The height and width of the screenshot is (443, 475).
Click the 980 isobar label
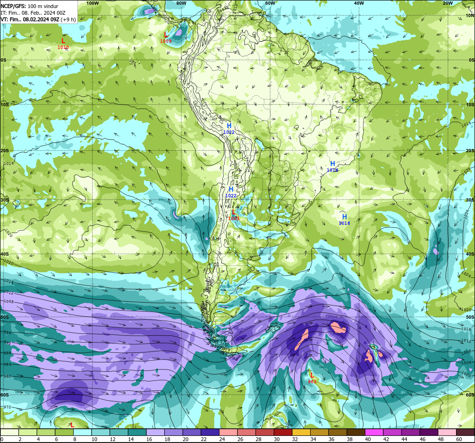(x=8, y=377)
